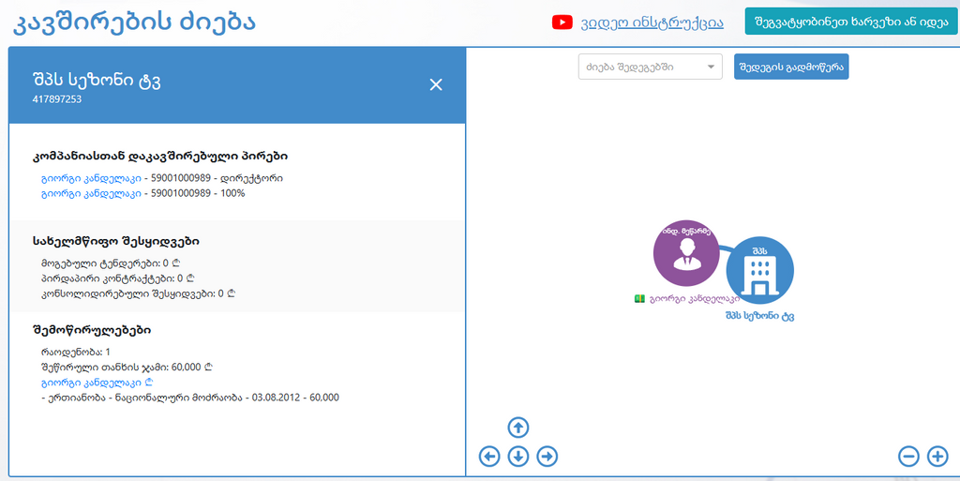Click მოგებული ტენდერები: 0 line
Screen dimensions: 960x481
(x=111, y=263)
